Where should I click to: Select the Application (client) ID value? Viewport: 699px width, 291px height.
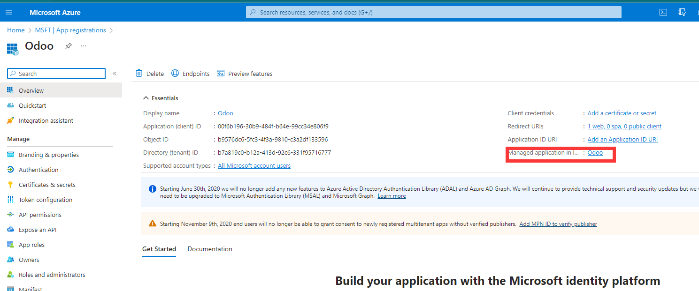(x=273, y=126)
